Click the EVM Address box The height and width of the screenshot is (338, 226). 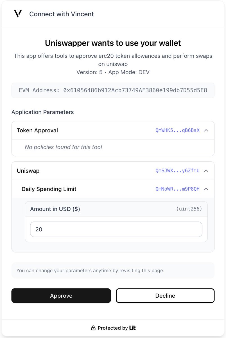(x=113, y=90)
